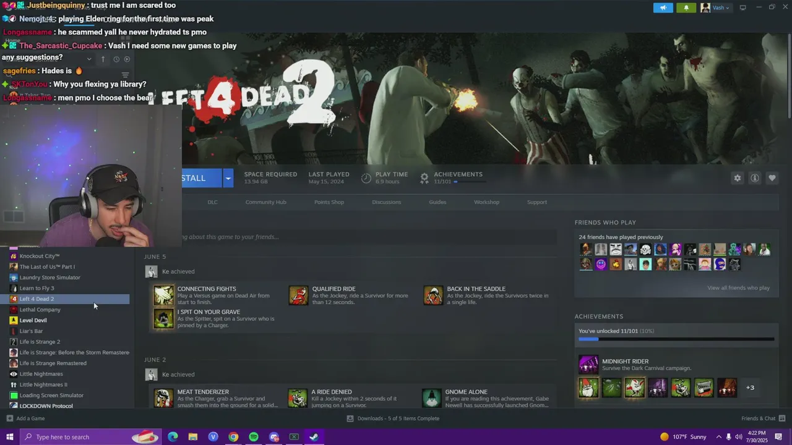
Task: Click the Play Time clock icon
Action: [366, 178]
